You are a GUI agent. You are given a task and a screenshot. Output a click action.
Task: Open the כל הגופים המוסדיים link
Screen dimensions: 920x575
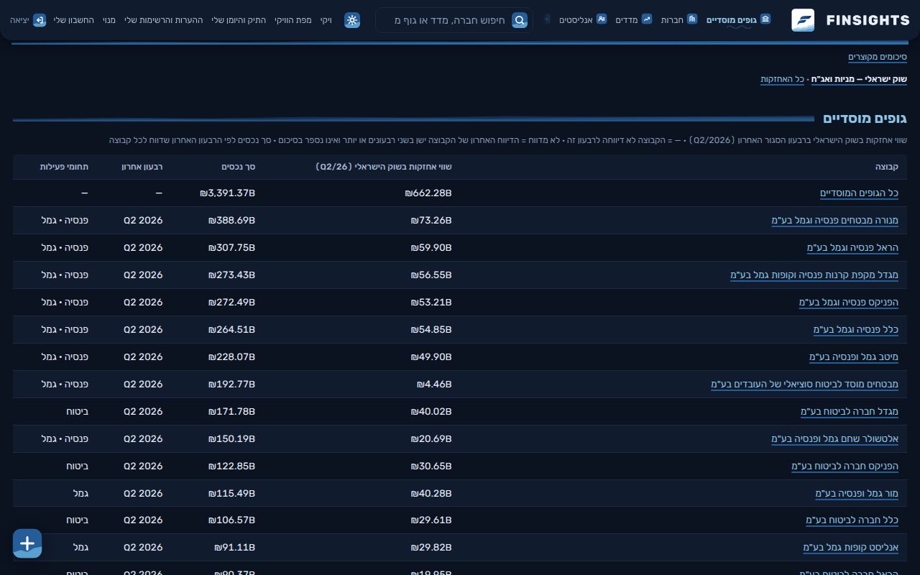(x=859, y=193)
